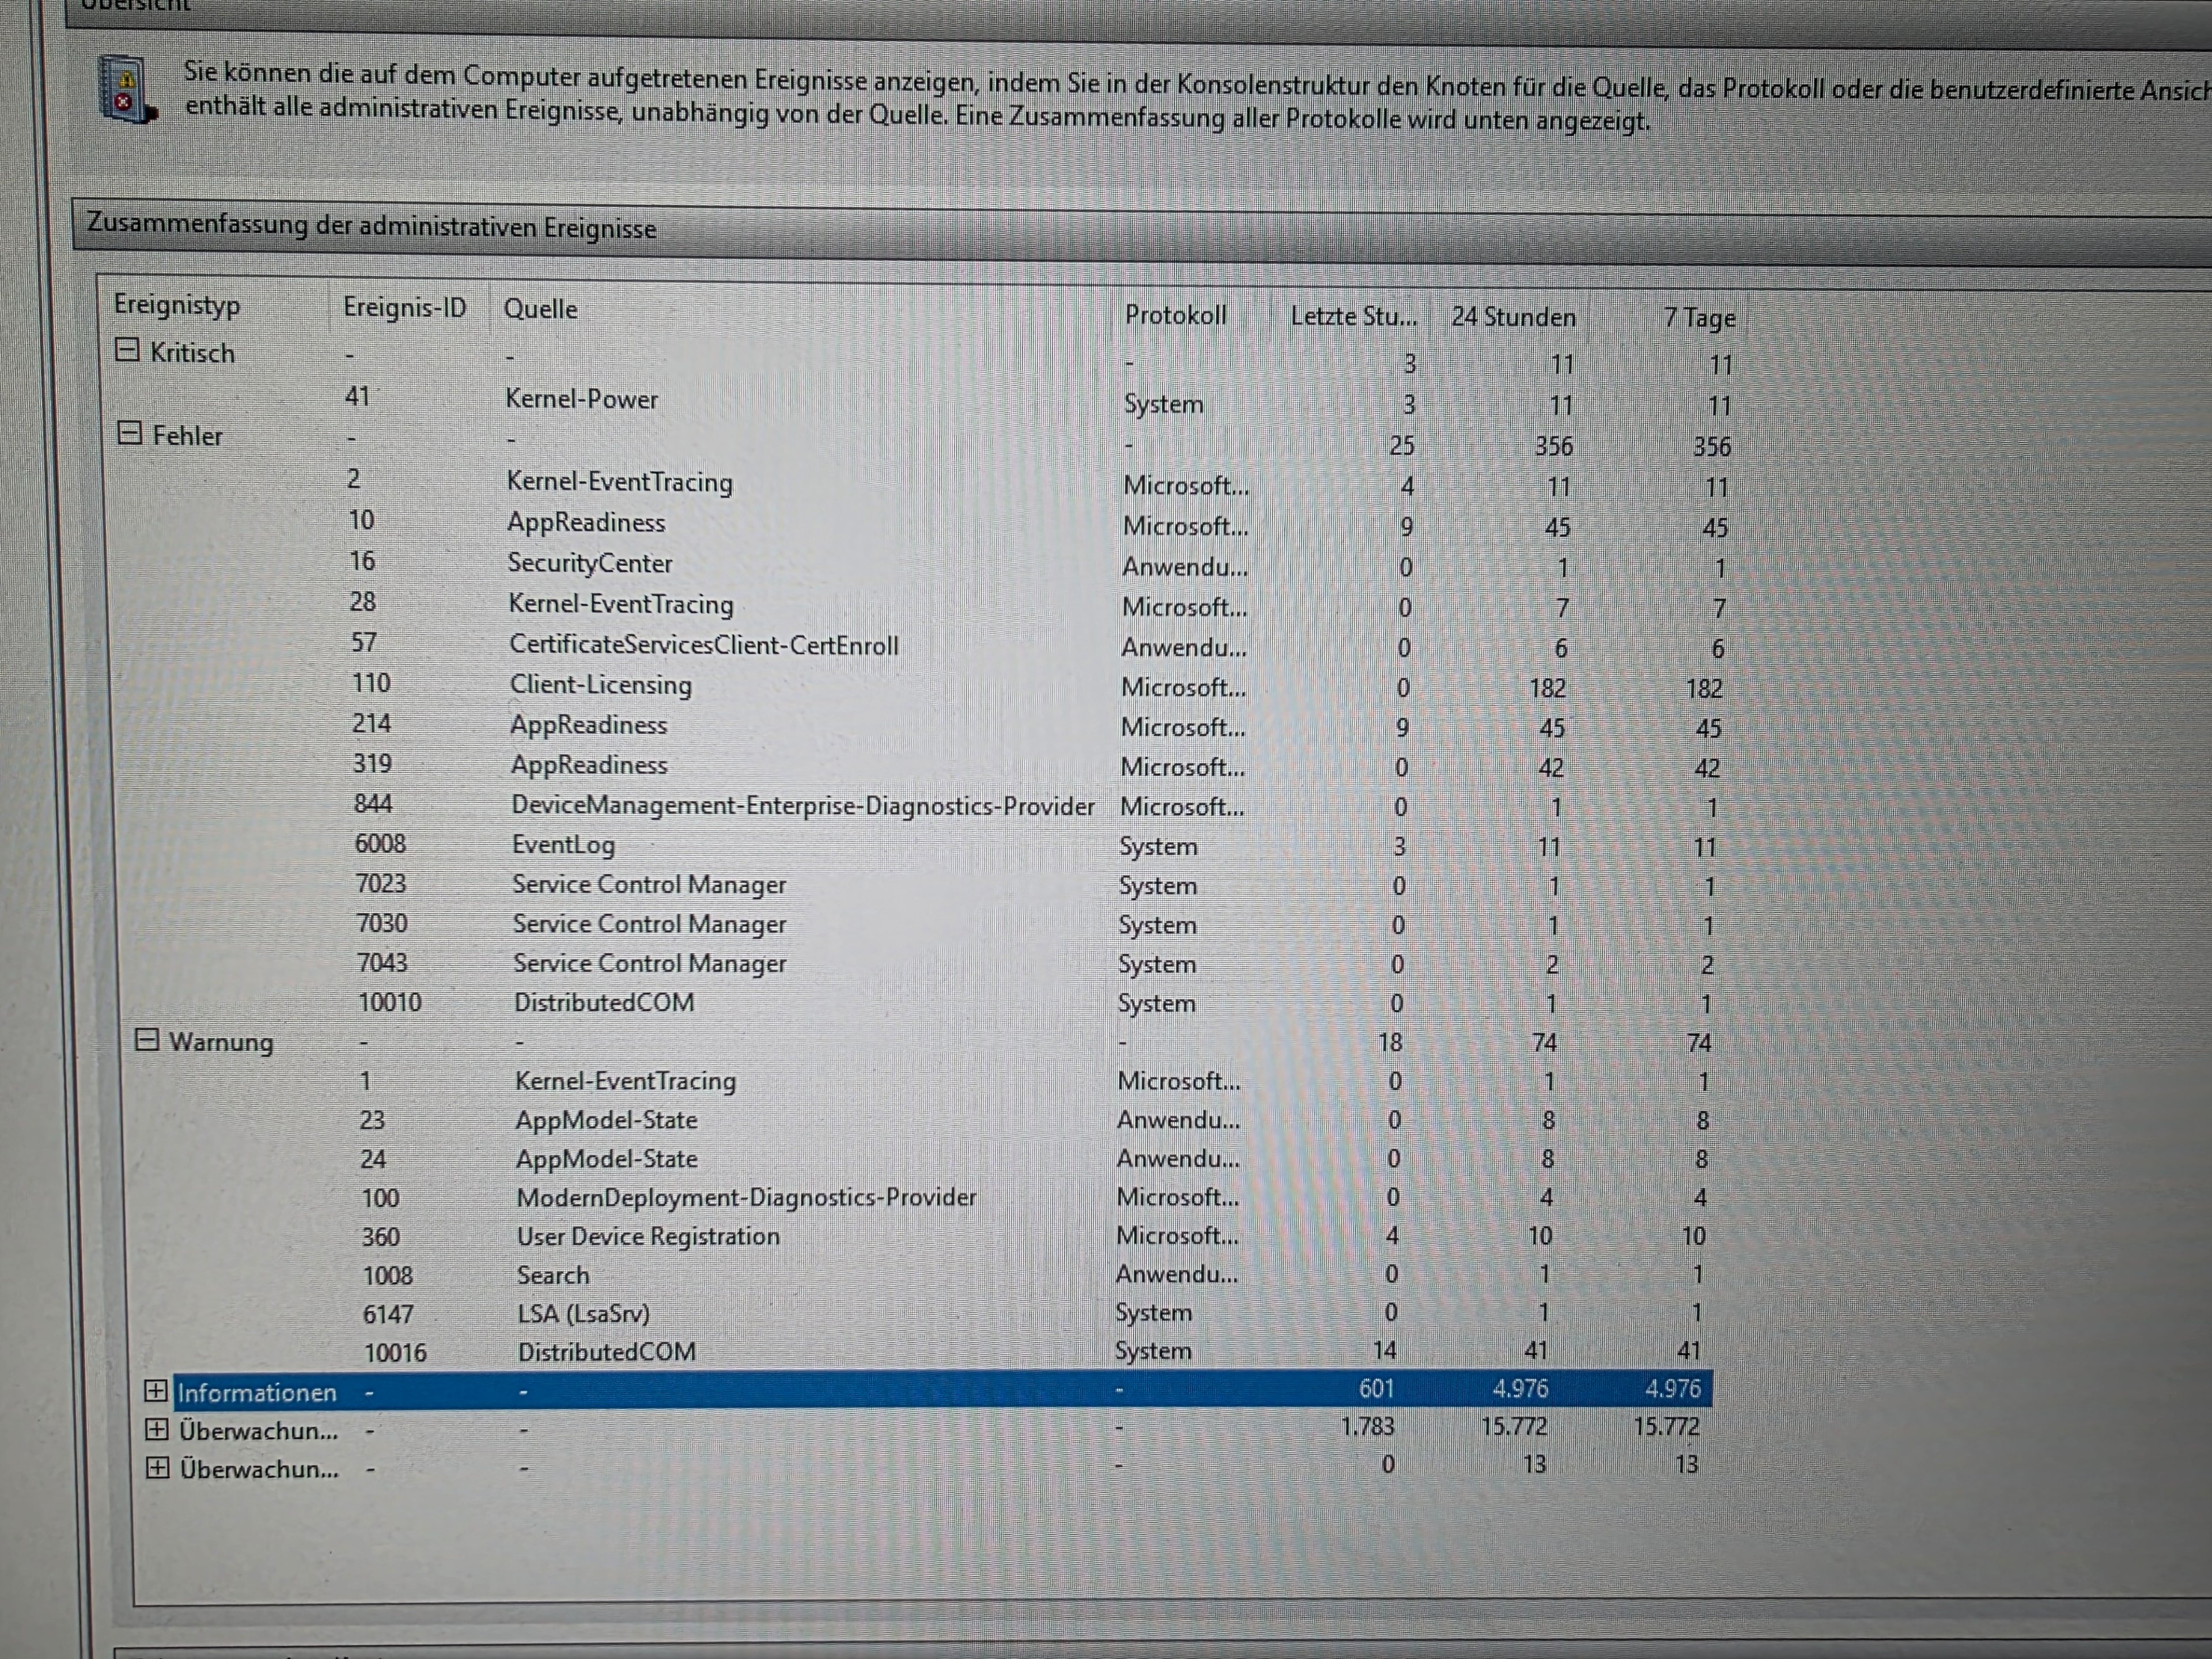Sort by Ereignistyp column header
This screenshot has width=2212, height=1659.
tap(177, 304)
